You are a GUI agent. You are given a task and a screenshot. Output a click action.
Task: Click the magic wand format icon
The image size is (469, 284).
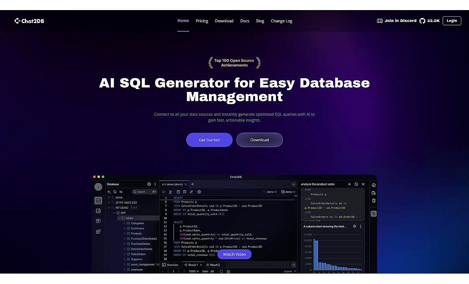(191, 192)
